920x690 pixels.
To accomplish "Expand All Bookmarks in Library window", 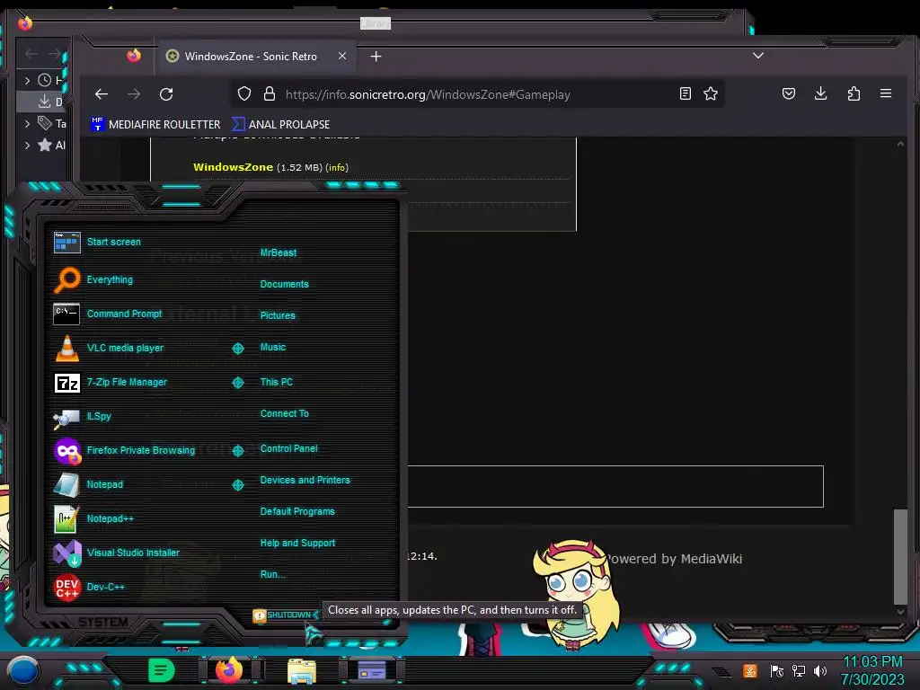I will [28, 146].
